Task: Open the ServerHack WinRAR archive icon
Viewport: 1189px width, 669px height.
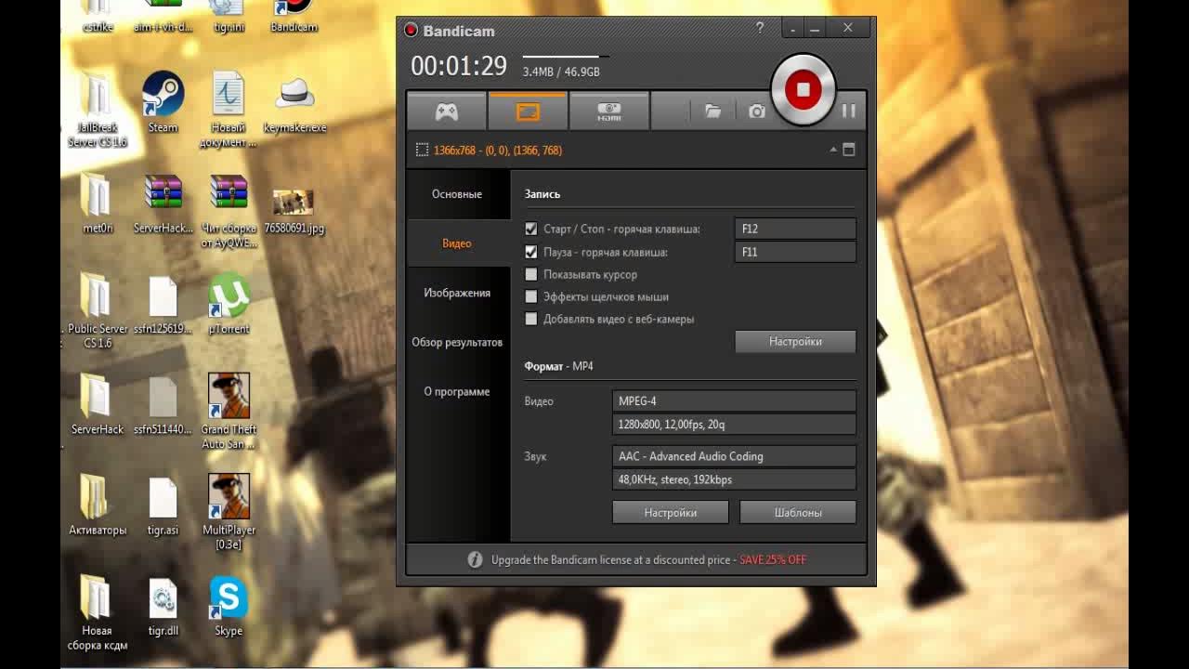Action: [163, 203]
